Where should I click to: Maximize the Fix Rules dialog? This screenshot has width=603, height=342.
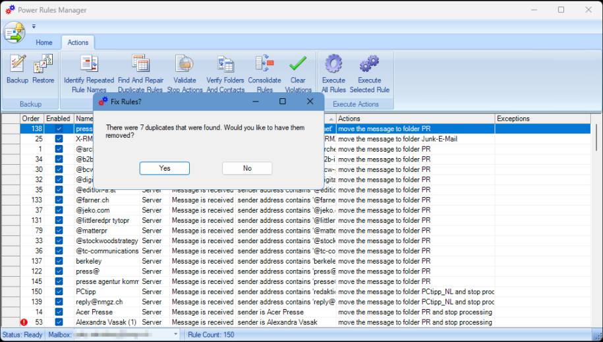point(282,101)
